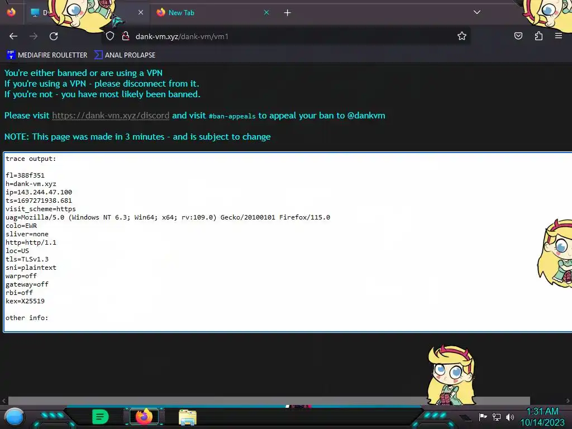Viewport: 572px width, 429px height.
Task: Open File Explorer from taskbar
Action: click(188, 417)
